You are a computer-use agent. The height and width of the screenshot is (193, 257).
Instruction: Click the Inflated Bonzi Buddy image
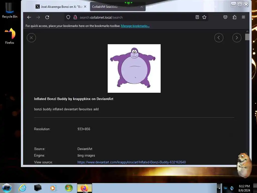coord(134,68)
